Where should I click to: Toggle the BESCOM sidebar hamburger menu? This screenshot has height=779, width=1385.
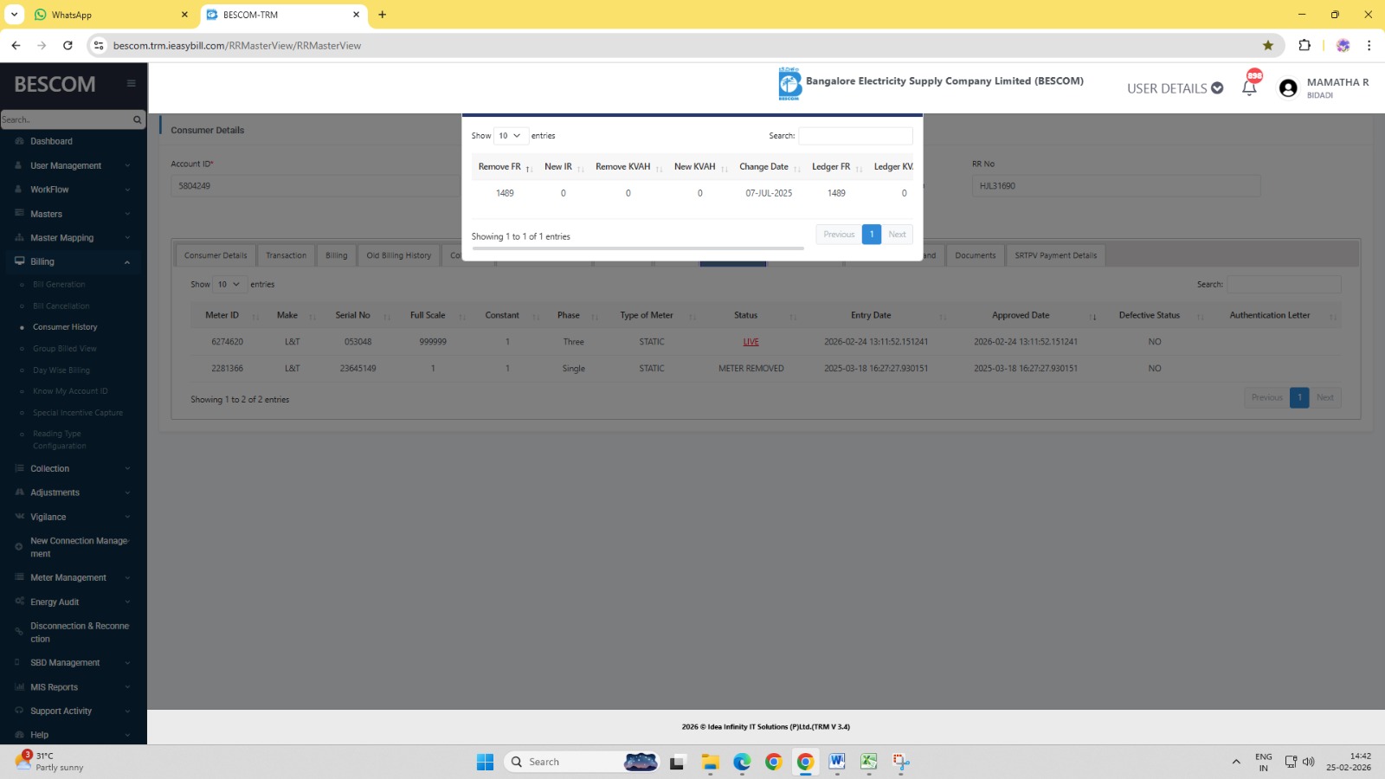(132, 84)
